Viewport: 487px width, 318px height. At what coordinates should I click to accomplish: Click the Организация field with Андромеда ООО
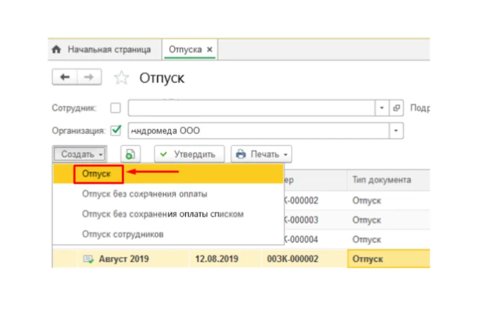[x=259, y=130]
